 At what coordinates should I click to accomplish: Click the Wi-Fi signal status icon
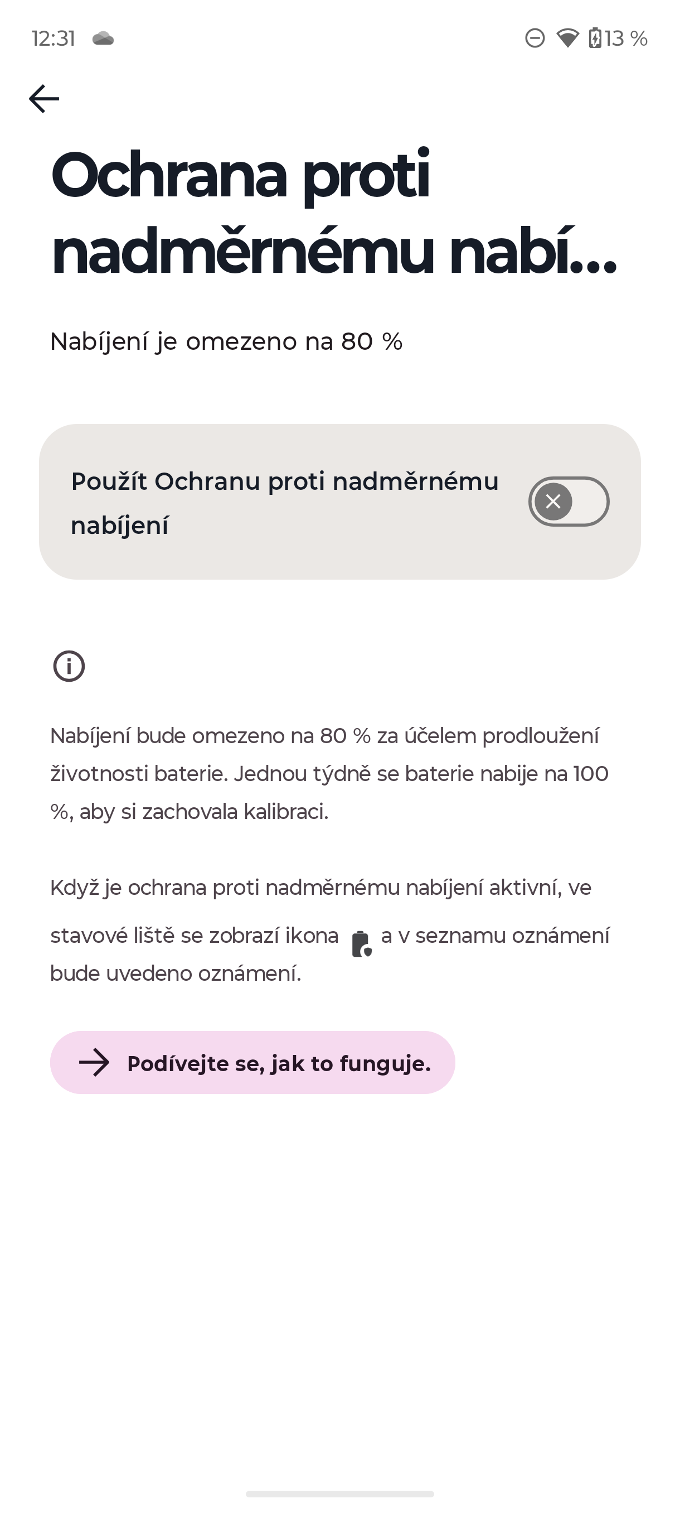coord(567,38)
